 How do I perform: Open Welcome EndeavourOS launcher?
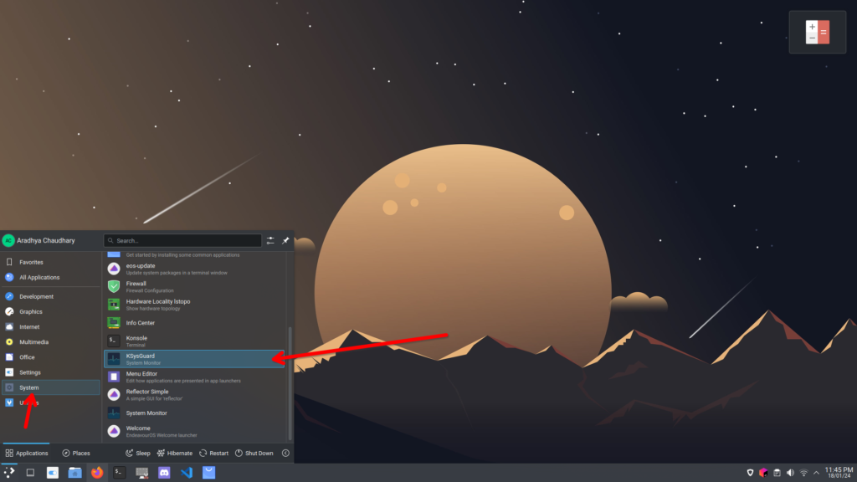click(x=194, y=431)
